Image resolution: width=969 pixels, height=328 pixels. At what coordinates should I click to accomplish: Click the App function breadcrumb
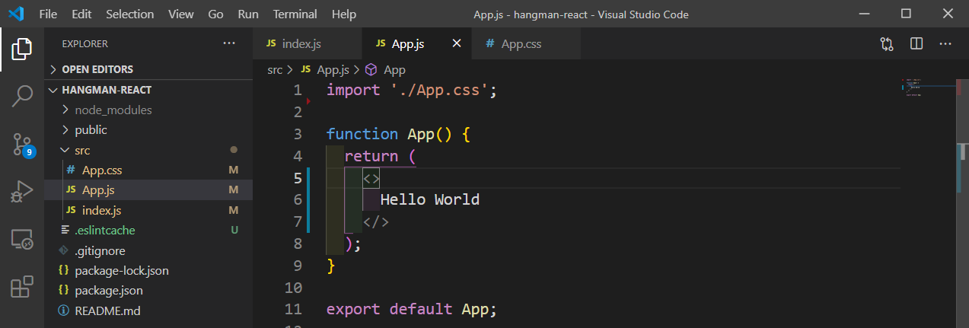(394, 69)
